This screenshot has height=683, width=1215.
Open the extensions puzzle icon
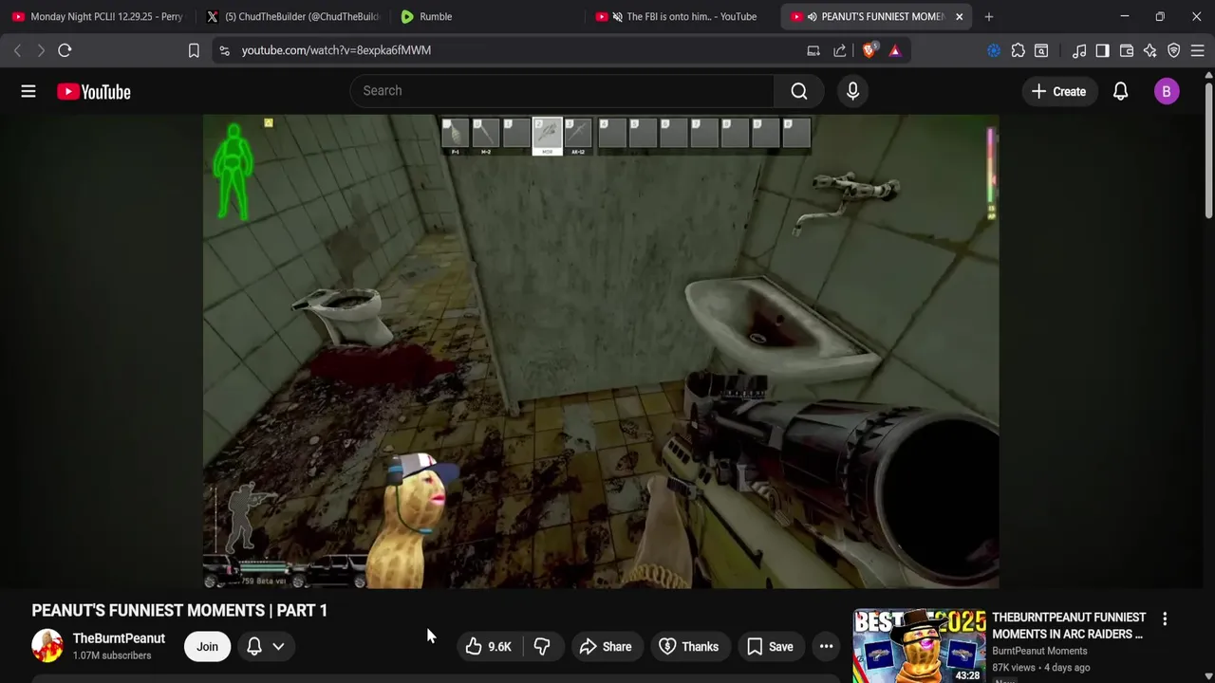1019,50
